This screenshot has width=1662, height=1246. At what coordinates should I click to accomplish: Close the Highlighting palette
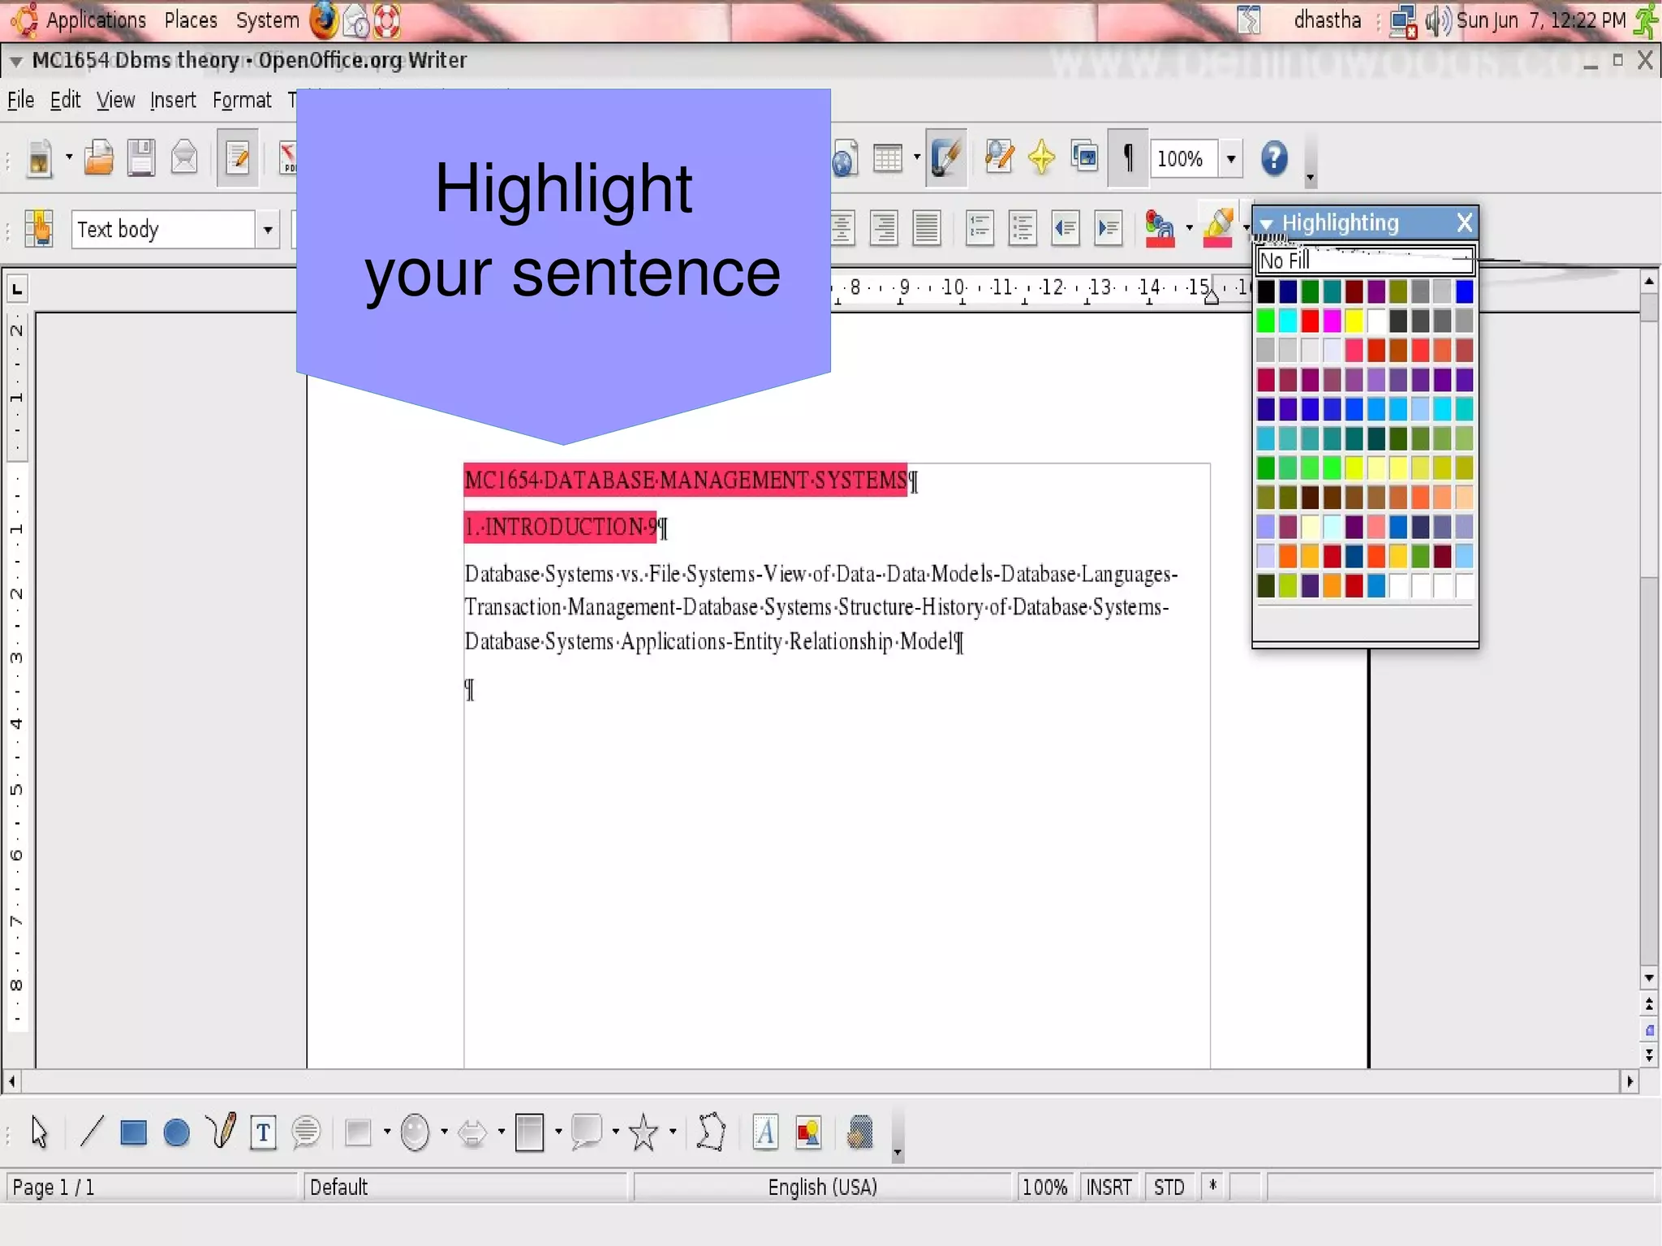click(1464, 222)
